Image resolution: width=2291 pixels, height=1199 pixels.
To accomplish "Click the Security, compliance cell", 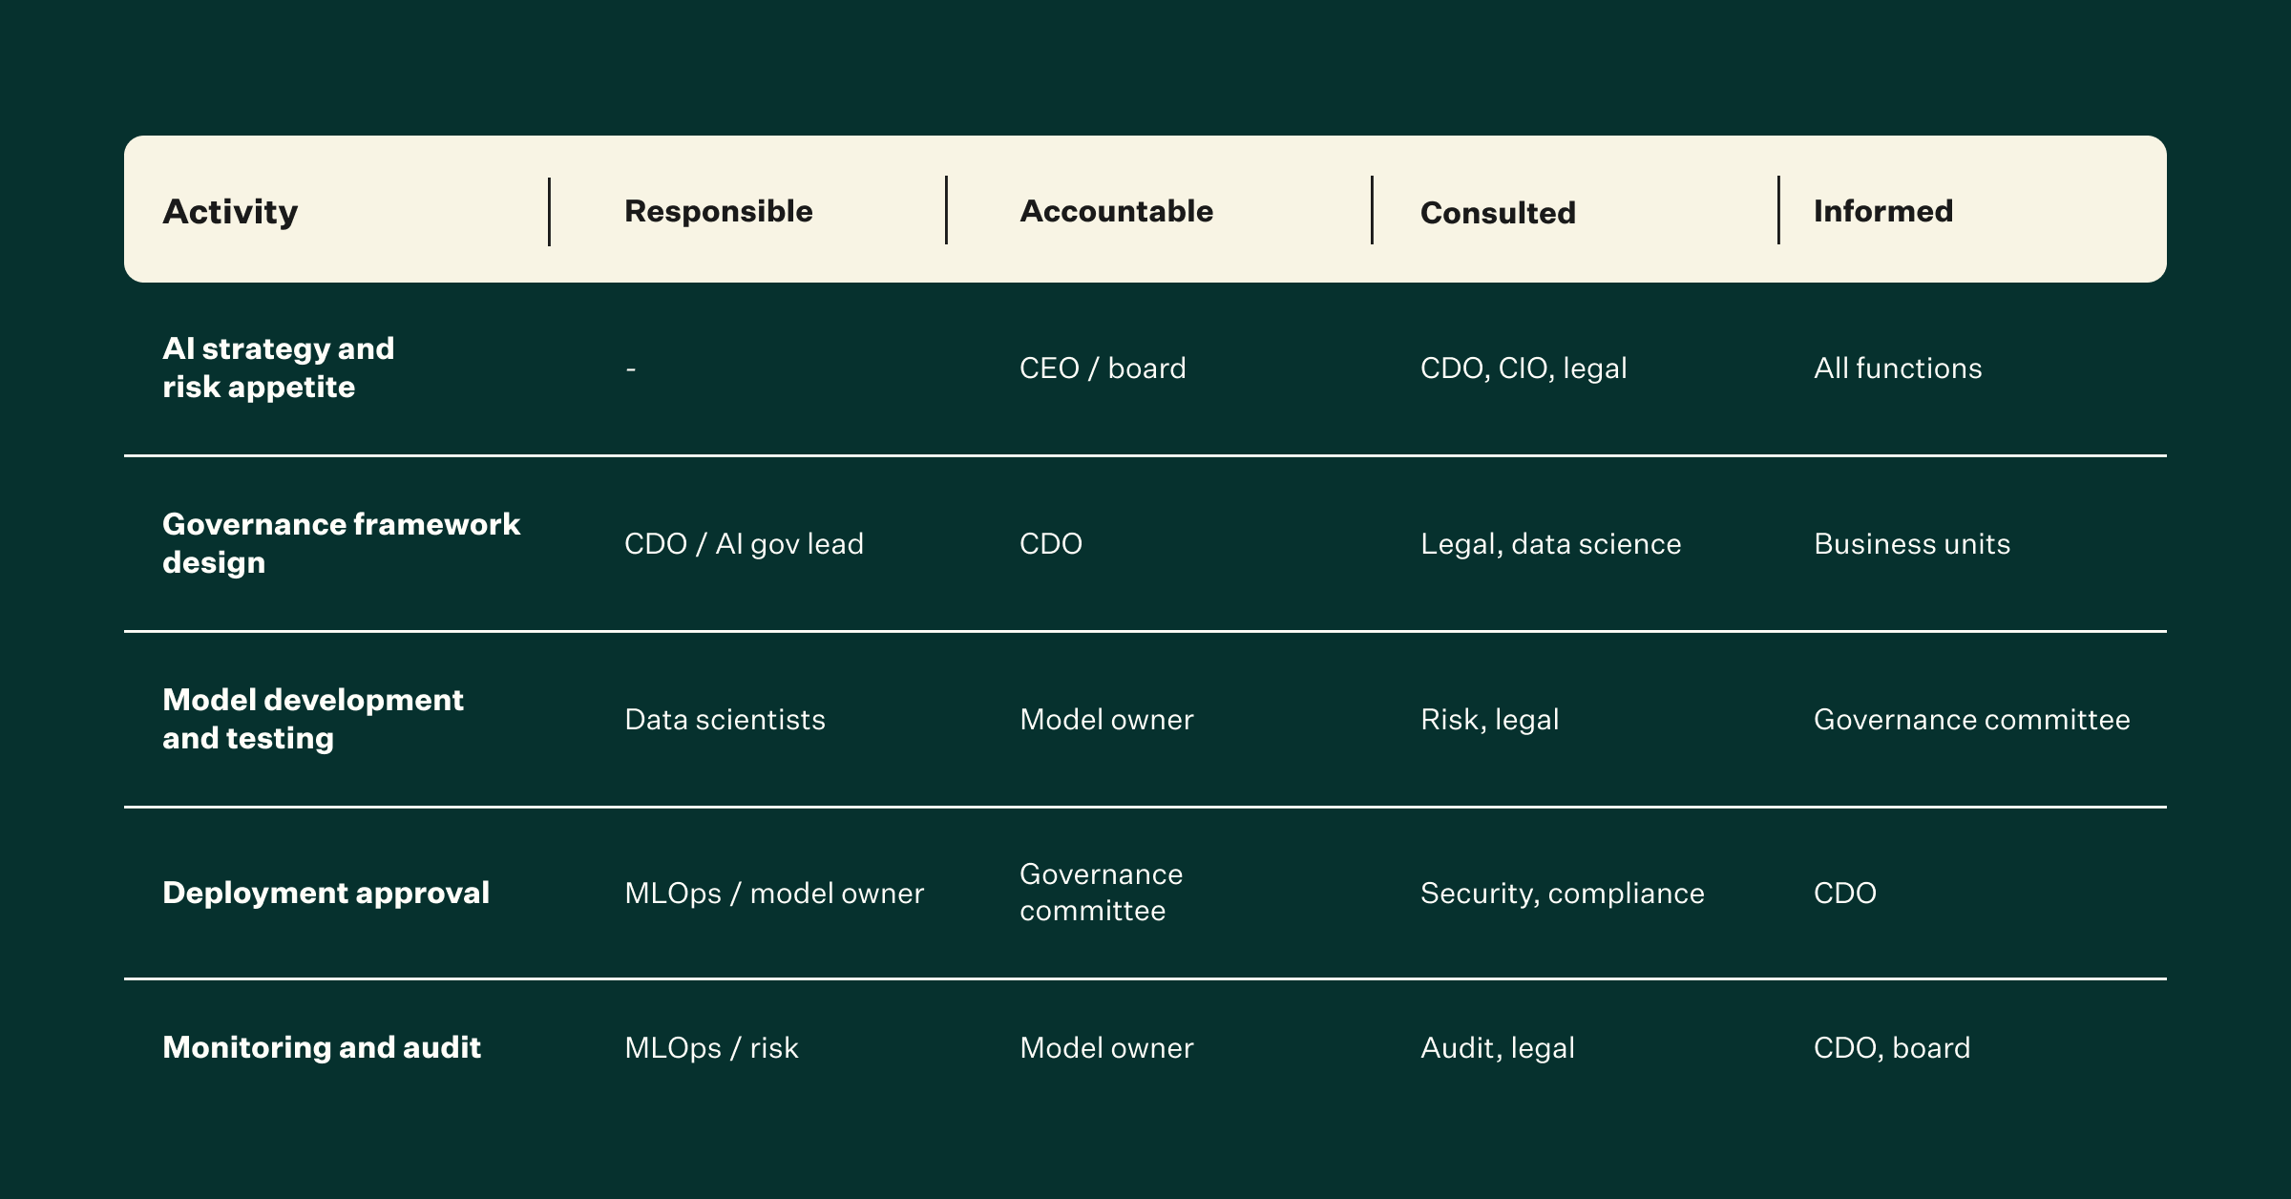I will click(1562, 894).
